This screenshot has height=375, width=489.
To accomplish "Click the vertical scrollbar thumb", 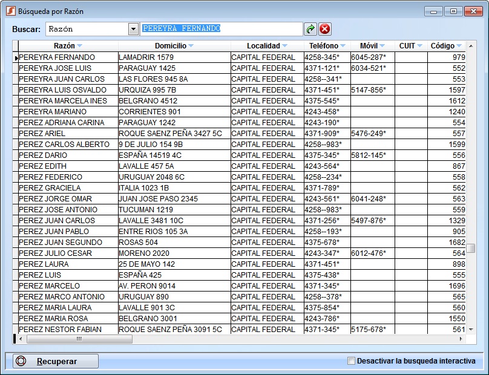I will tap(470, 248).
